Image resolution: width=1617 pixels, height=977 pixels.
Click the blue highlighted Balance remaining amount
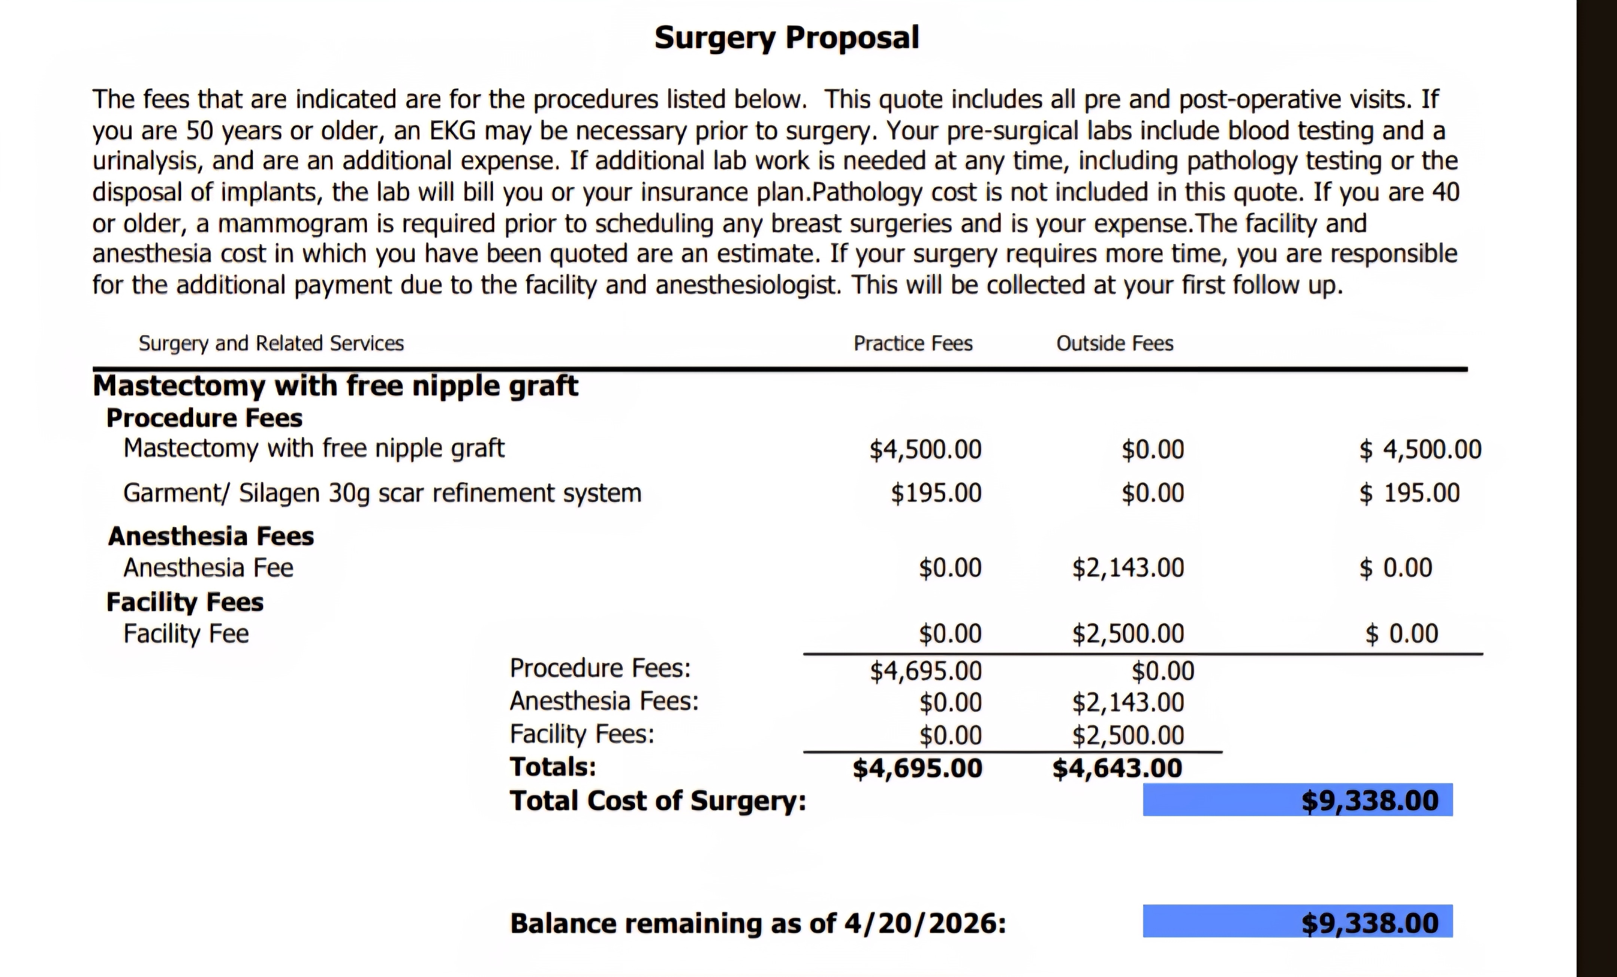[1369, 922]
